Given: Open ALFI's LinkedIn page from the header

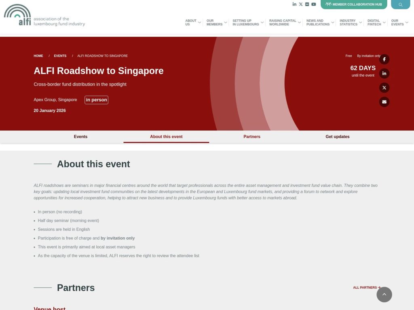Looking at the screenshot, I should [x=294, y=4].
